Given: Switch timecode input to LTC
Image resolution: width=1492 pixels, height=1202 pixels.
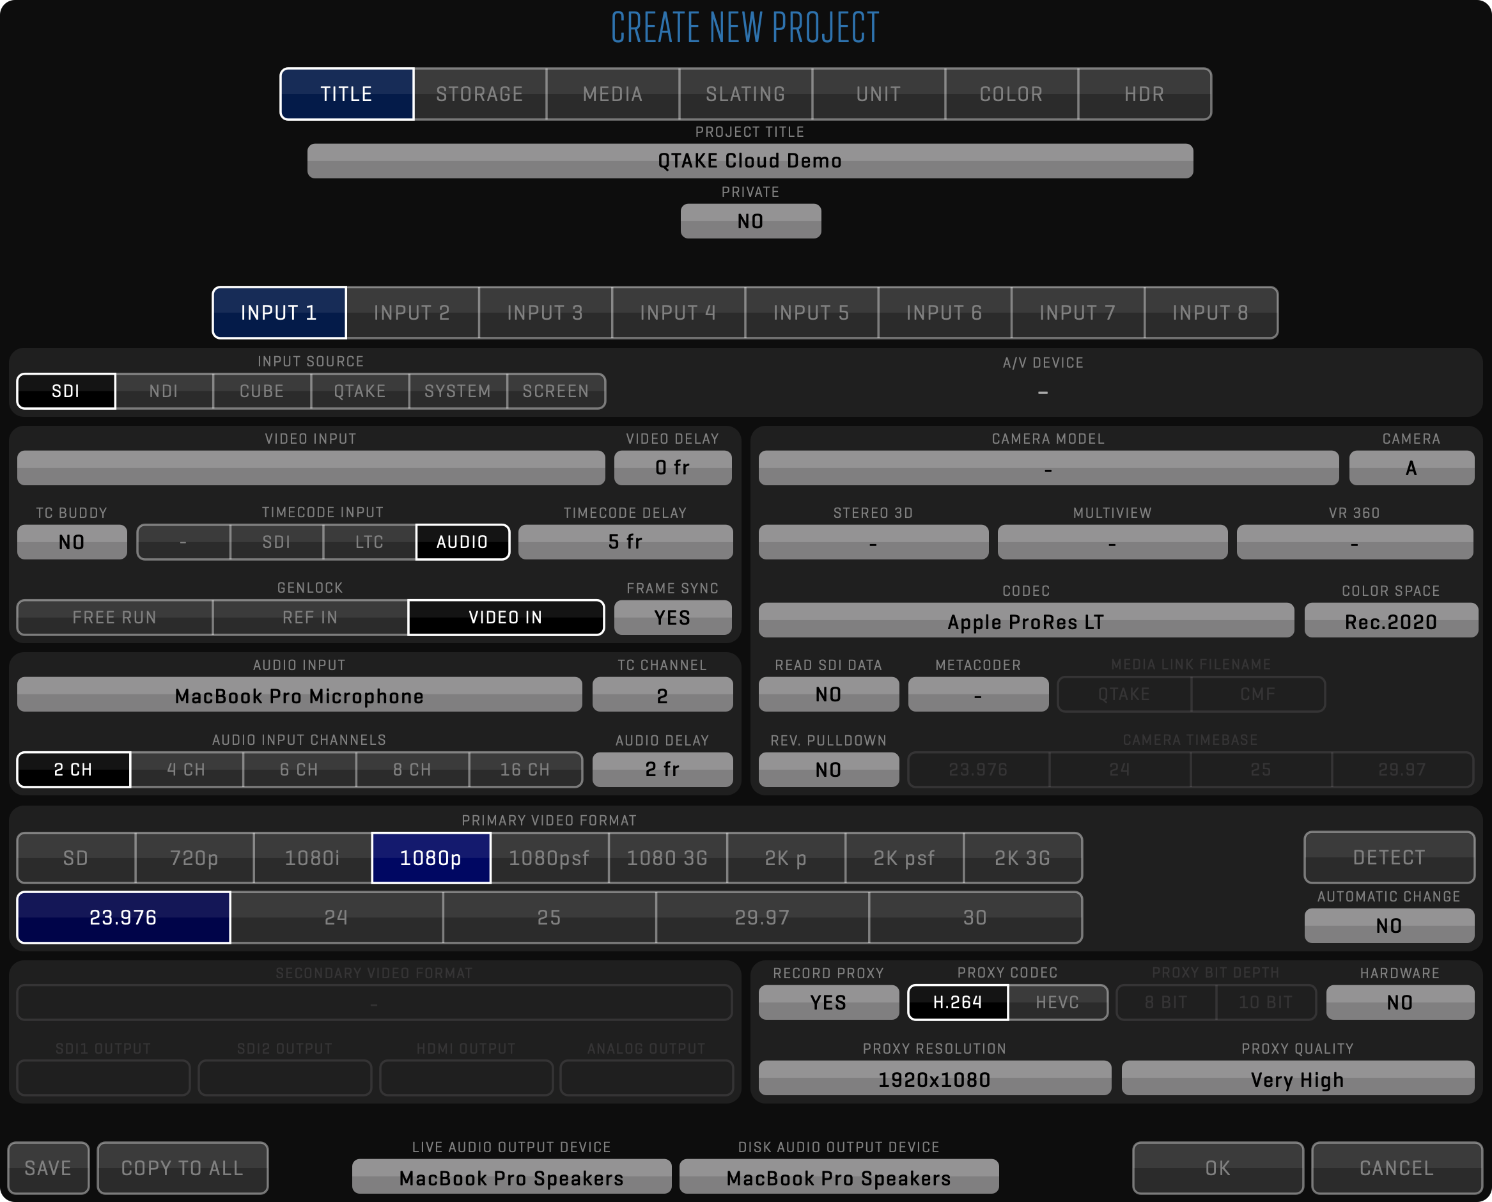Looking at the screenshot, I should [369, 542].
